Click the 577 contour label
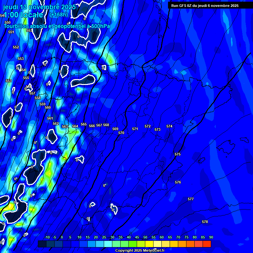 click(x=191, y=199)
